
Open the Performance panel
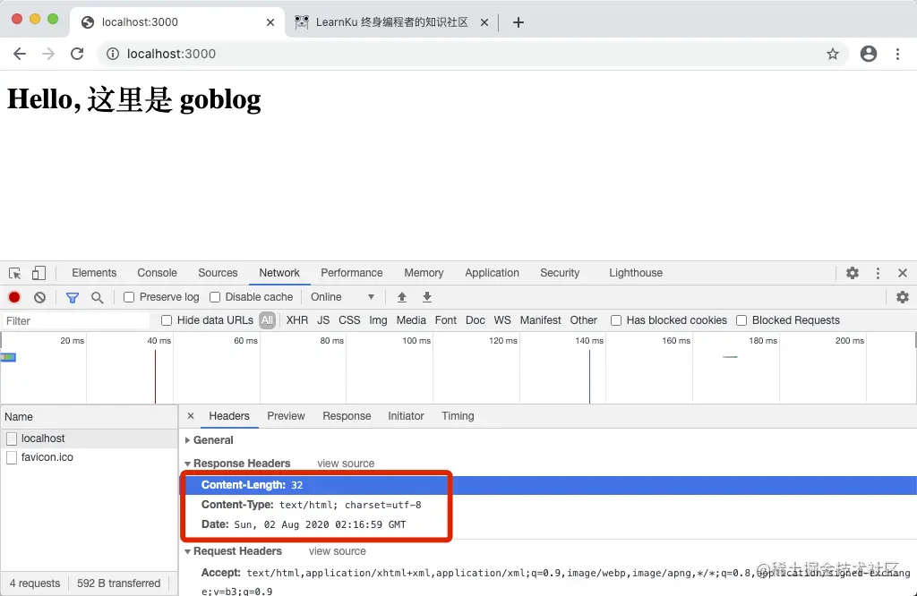pos(351,273)
